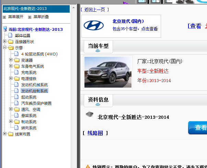
Task: Click the 菜单折叠 icon
Action: [30, 17]
